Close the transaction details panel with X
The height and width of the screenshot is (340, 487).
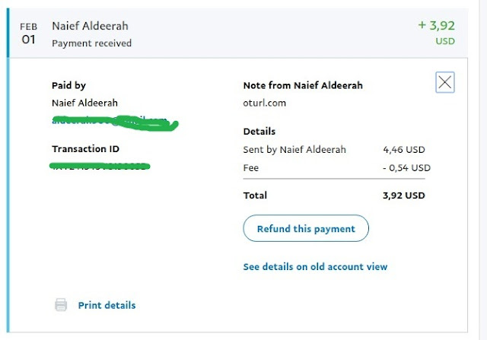(445, 83)
